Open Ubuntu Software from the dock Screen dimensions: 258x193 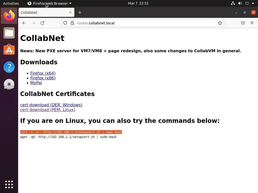click(x=9, y=50)
